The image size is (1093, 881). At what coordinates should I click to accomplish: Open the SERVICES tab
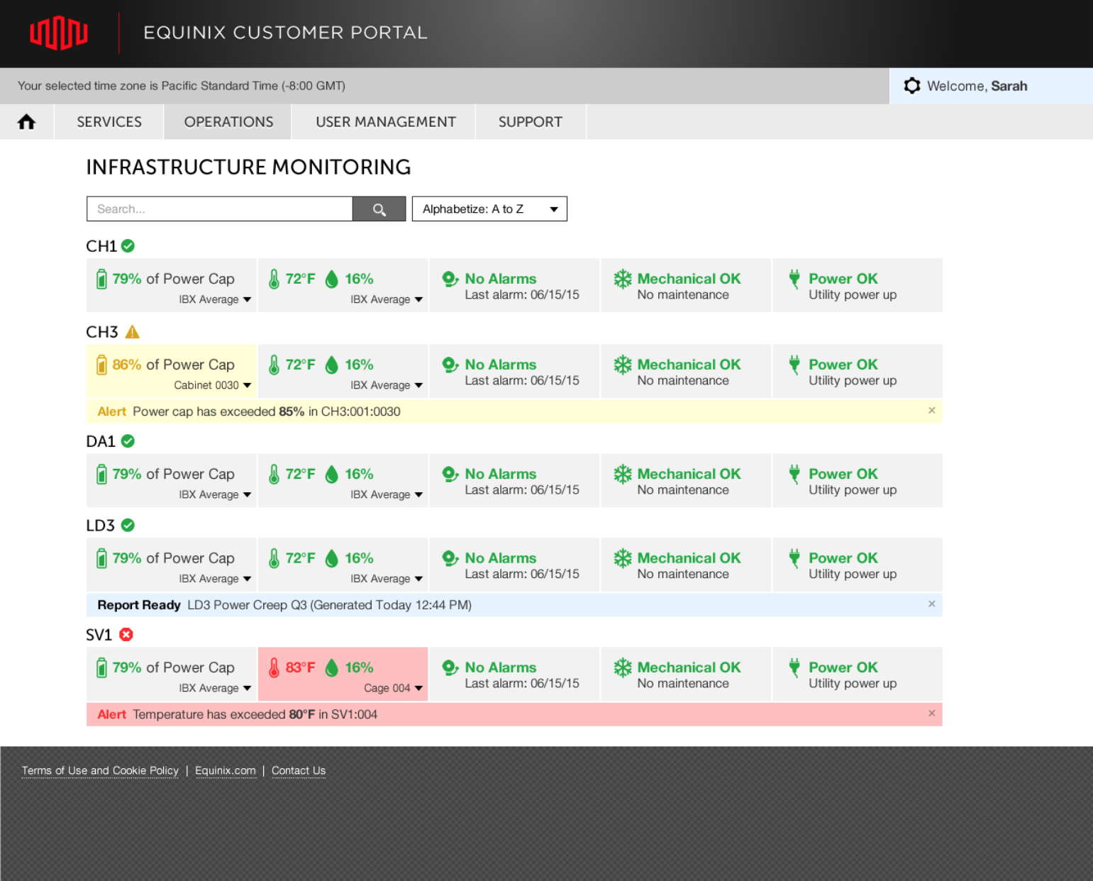pos(109,122)
